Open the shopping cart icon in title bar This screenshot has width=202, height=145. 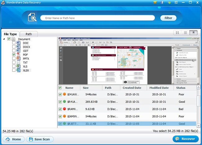click(155, 2)
